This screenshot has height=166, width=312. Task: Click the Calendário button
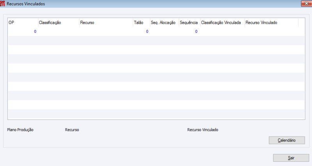pos(287,140)
